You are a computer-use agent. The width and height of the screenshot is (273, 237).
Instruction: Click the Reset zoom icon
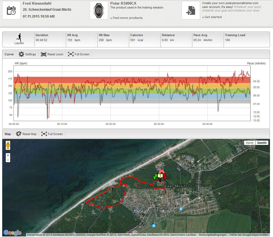(x=44, y=54)
